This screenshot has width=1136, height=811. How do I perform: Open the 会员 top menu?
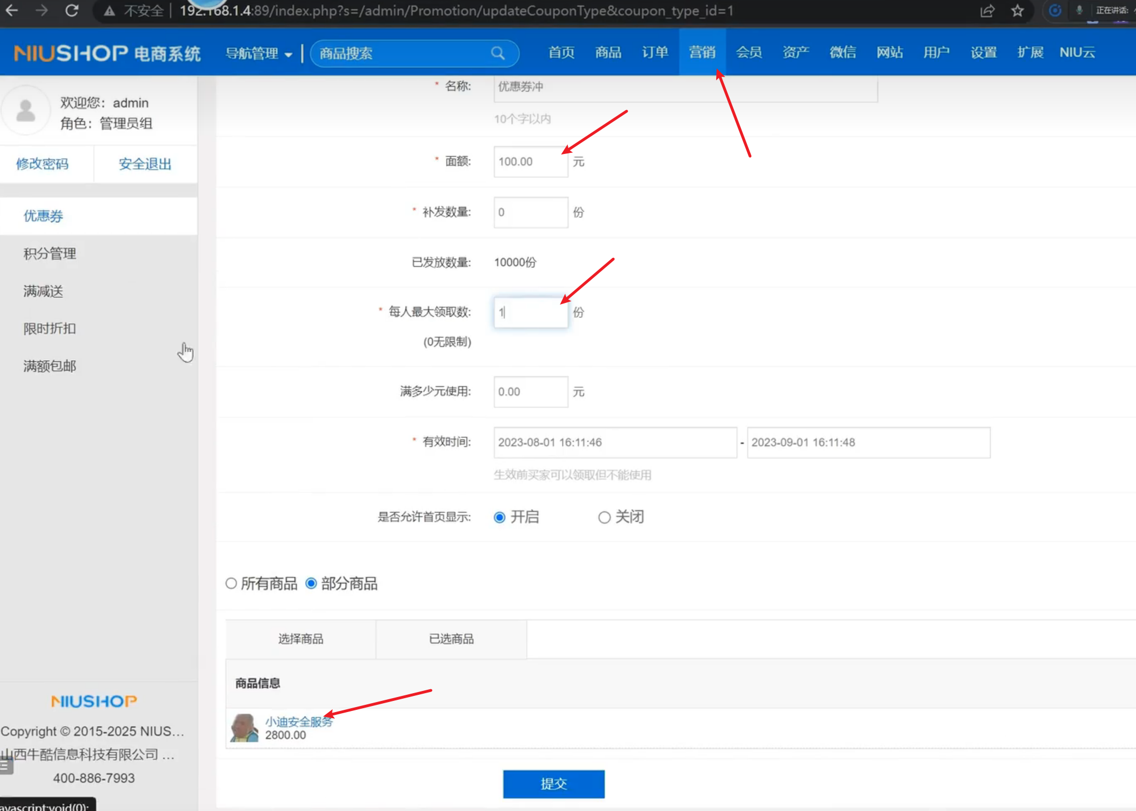click(748, 52)
